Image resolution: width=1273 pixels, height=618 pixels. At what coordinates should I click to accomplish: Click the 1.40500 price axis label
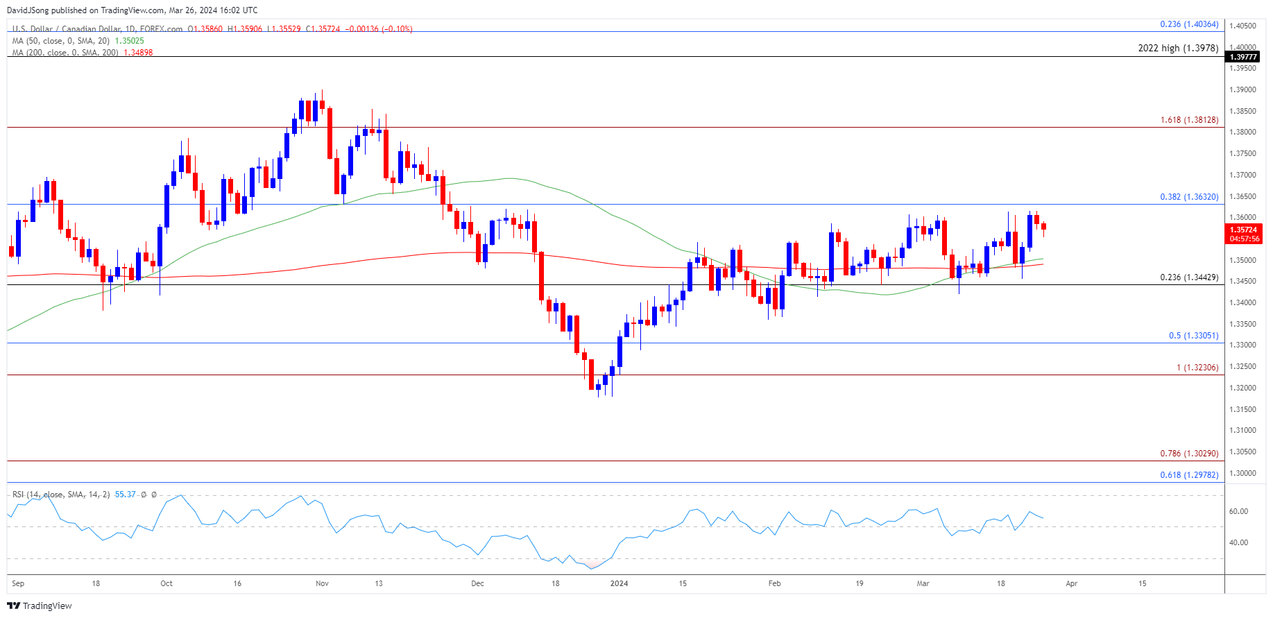pos(1242,26)
